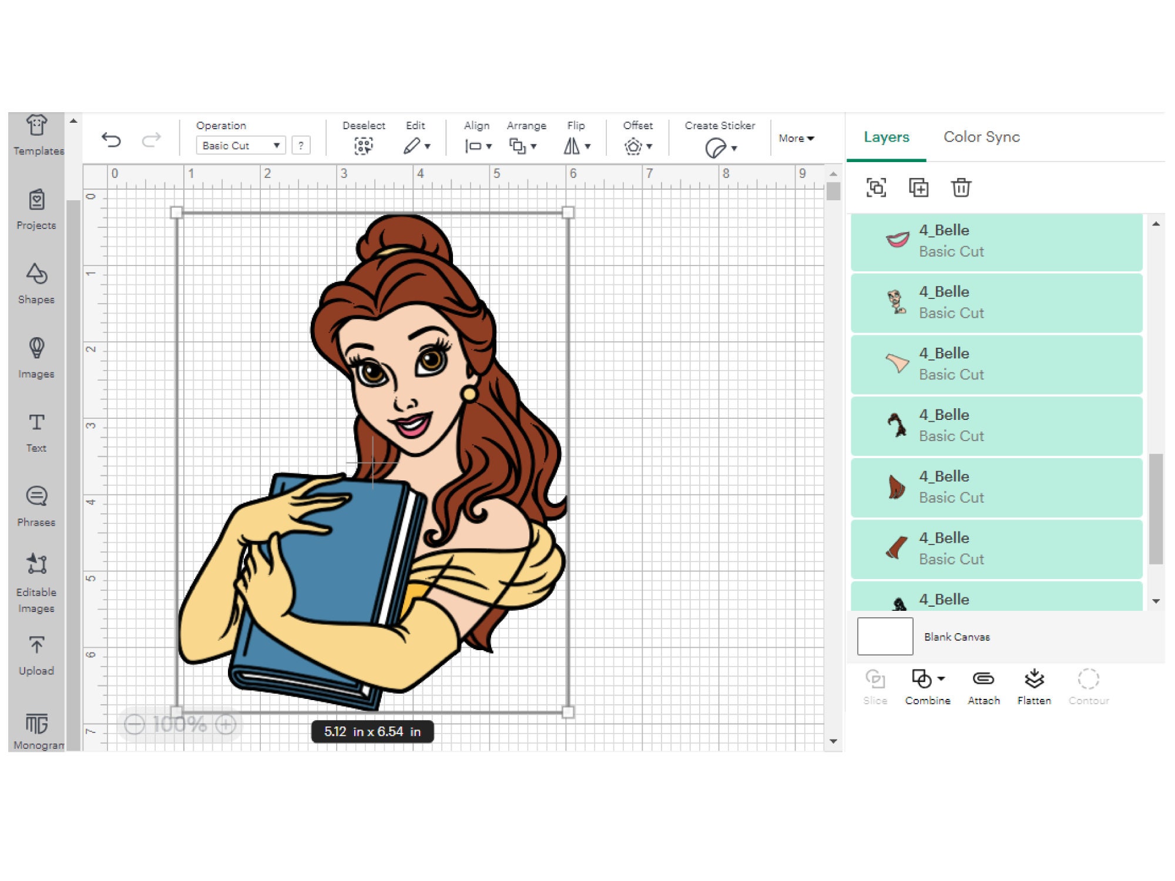Screen dimensions: 1175x881
Task: Open Help via the question mark button
Action: tap(301, 146)
